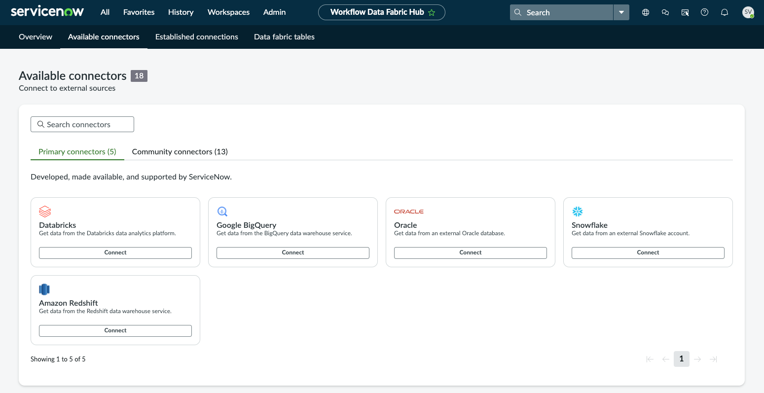Click 'Get data from an external Snowflake account.'
The image size is (764, 393).
(x=630, y=233)
